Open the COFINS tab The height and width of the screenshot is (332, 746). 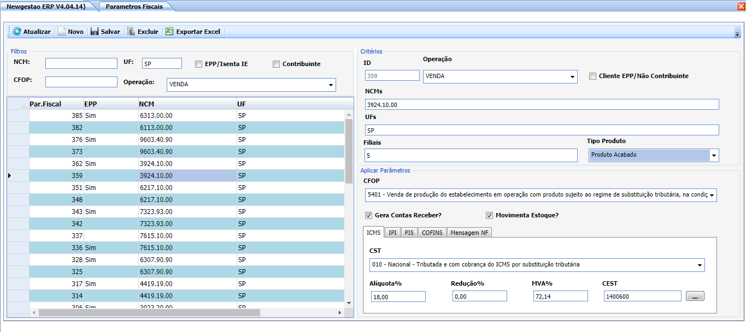click(x=432, y=233)
